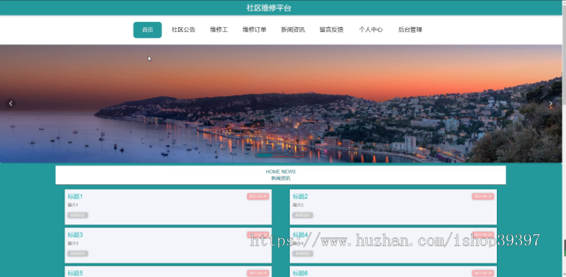Open news article 标题5
Viewport: 566px width, 277px height.
(x=75, y=273)
